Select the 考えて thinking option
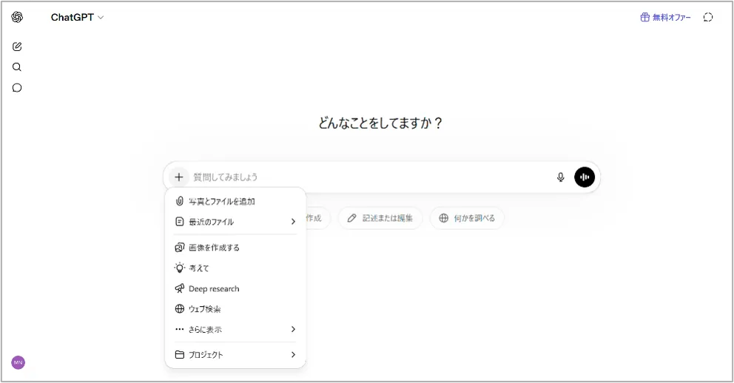734x383 pixels. 235,268
